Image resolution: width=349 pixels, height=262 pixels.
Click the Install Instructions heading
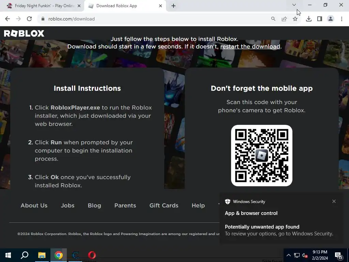[87, 88]
